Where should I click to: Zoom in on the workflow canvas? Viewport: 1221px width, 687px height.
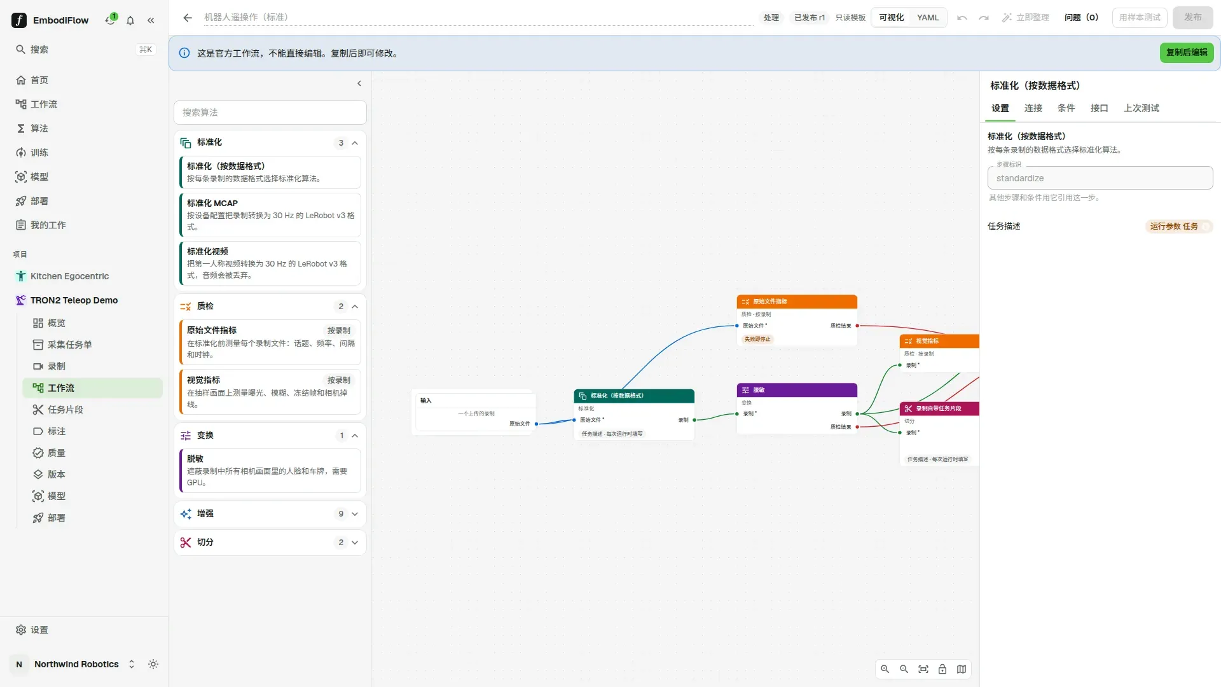click(885, 669)
